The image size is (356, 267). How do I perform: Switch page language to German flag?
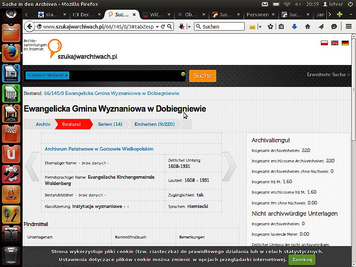tap(345, 43)
